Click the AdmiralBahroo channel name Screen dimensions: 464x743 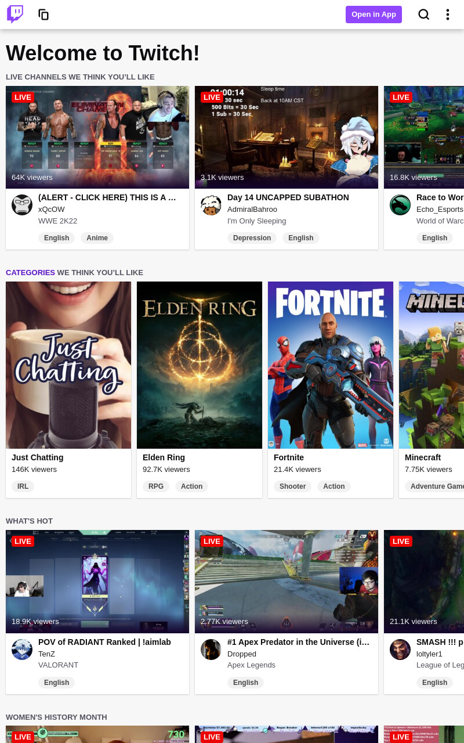(x=252, y=209)
